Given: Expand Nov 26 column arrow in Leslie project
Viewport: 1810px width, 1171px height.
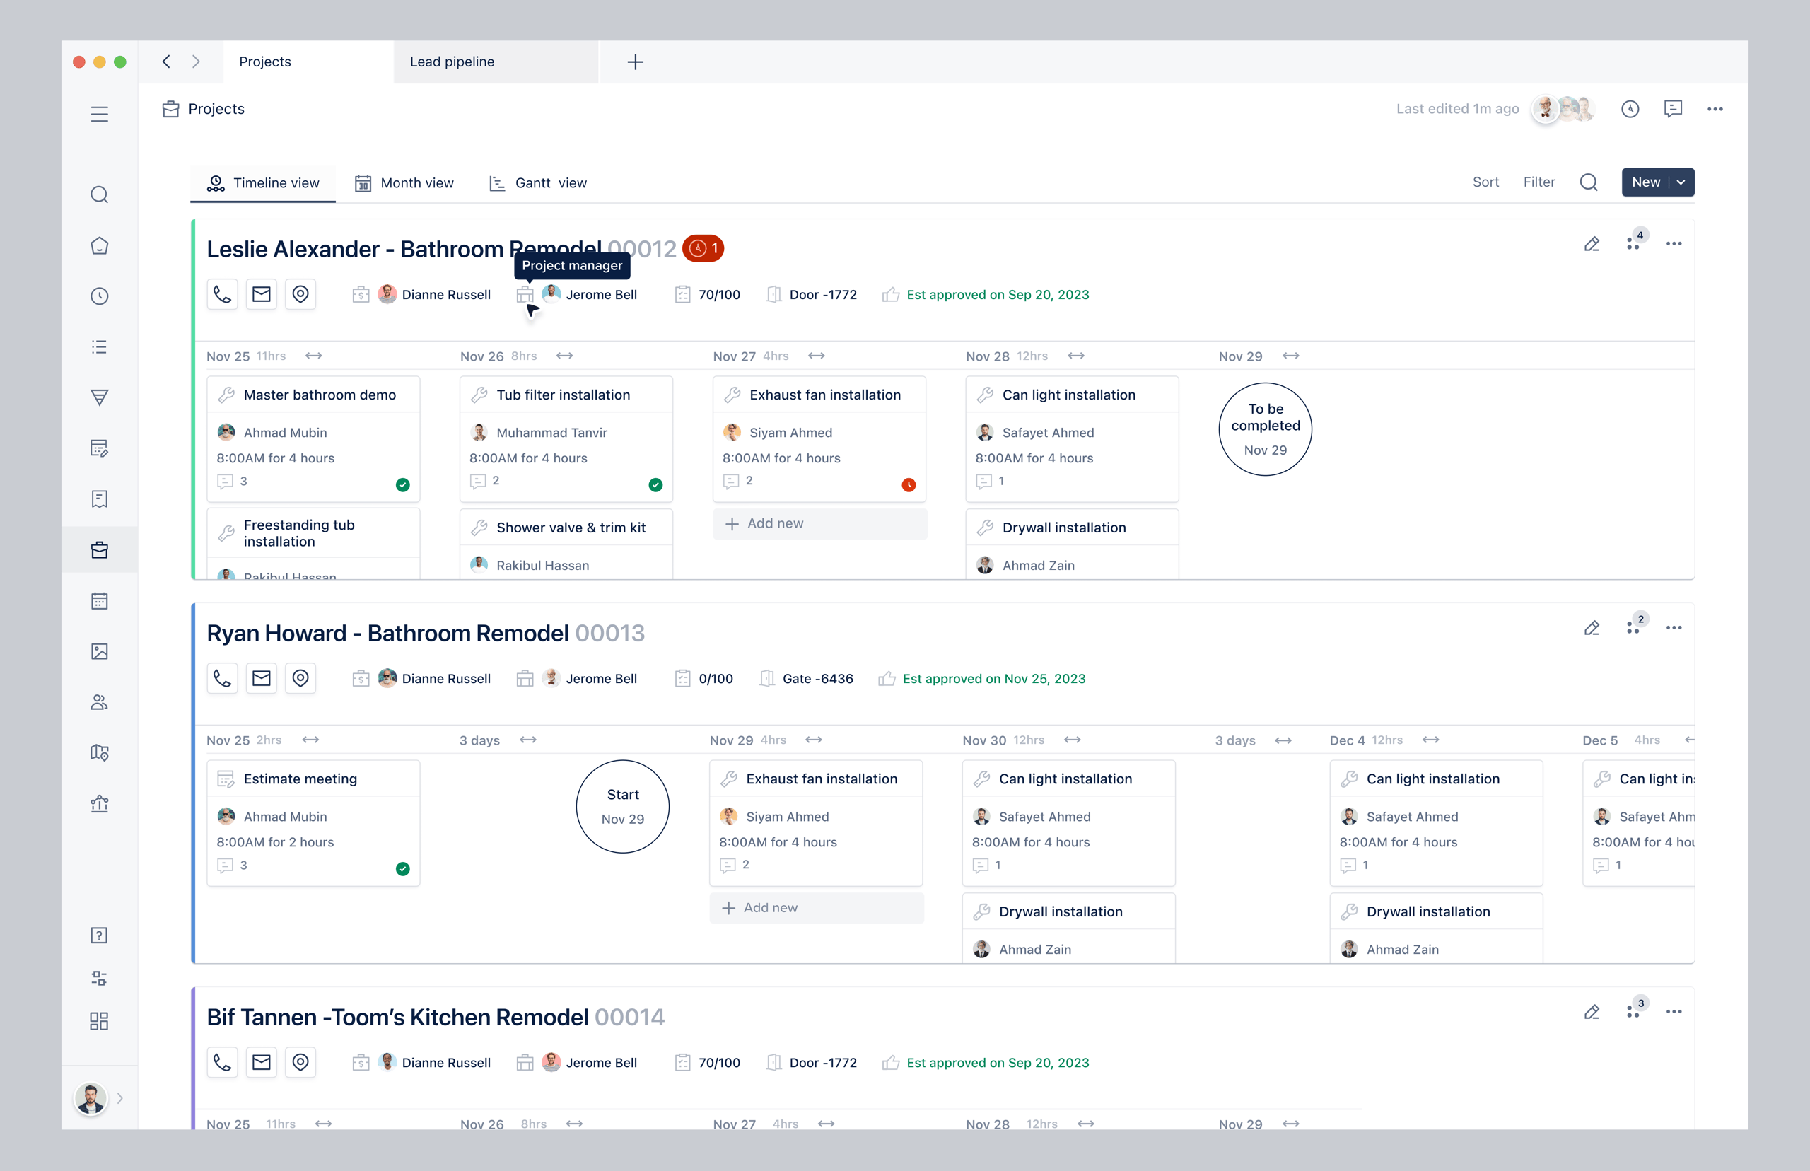Looking at the screenshot, I should coord(565,356).
